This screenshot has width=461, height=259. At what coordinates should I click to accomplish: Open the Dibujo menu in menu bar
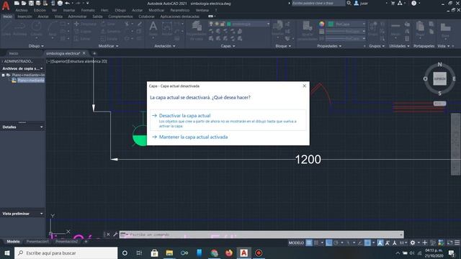pyautogui.click(x=120, y=10)
